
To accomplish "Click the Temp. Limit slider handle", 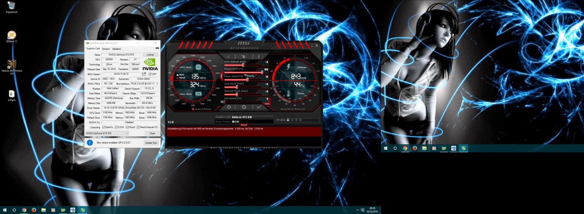I will tap(247, 80).
